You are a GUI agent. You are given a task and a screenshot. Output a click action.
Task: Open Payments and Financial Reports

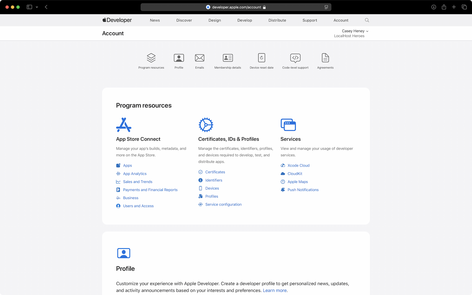(150, 190)
